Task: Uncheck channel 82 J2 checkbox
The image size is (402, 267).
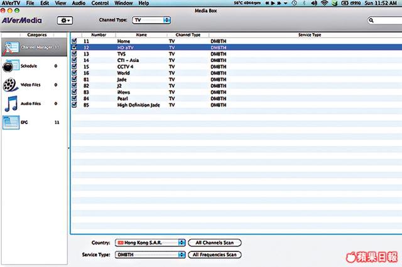Action: (74, 86)
